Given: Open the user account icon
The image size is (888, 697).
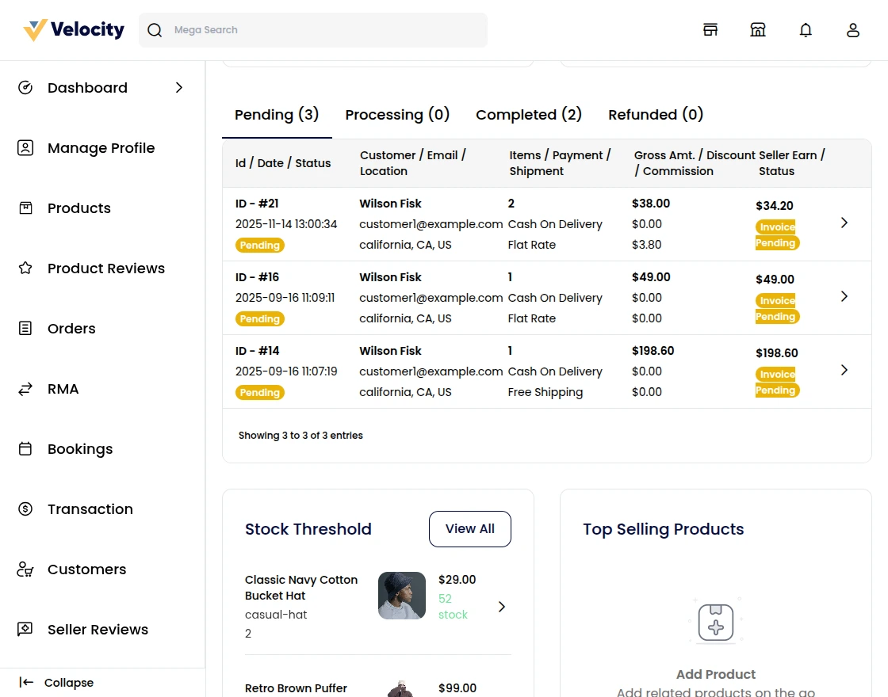Looking at the screenshot, I should coord(853,30).
